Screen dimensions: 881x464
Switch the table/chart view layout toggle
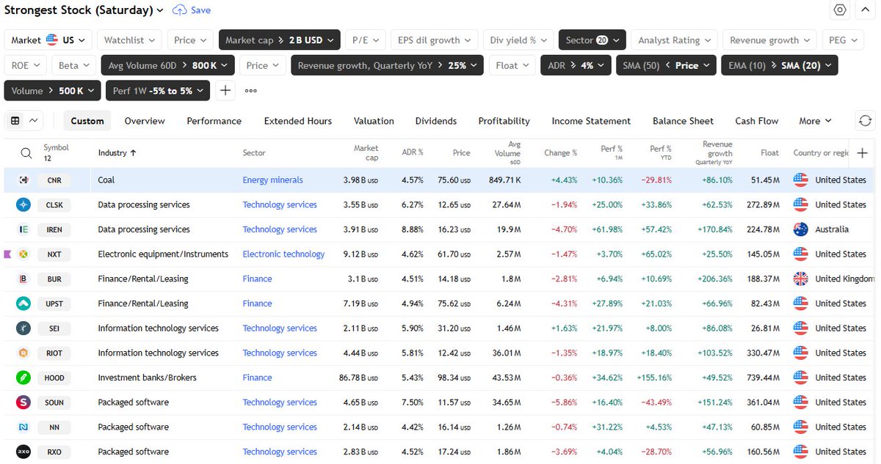[x=24, y=121]
